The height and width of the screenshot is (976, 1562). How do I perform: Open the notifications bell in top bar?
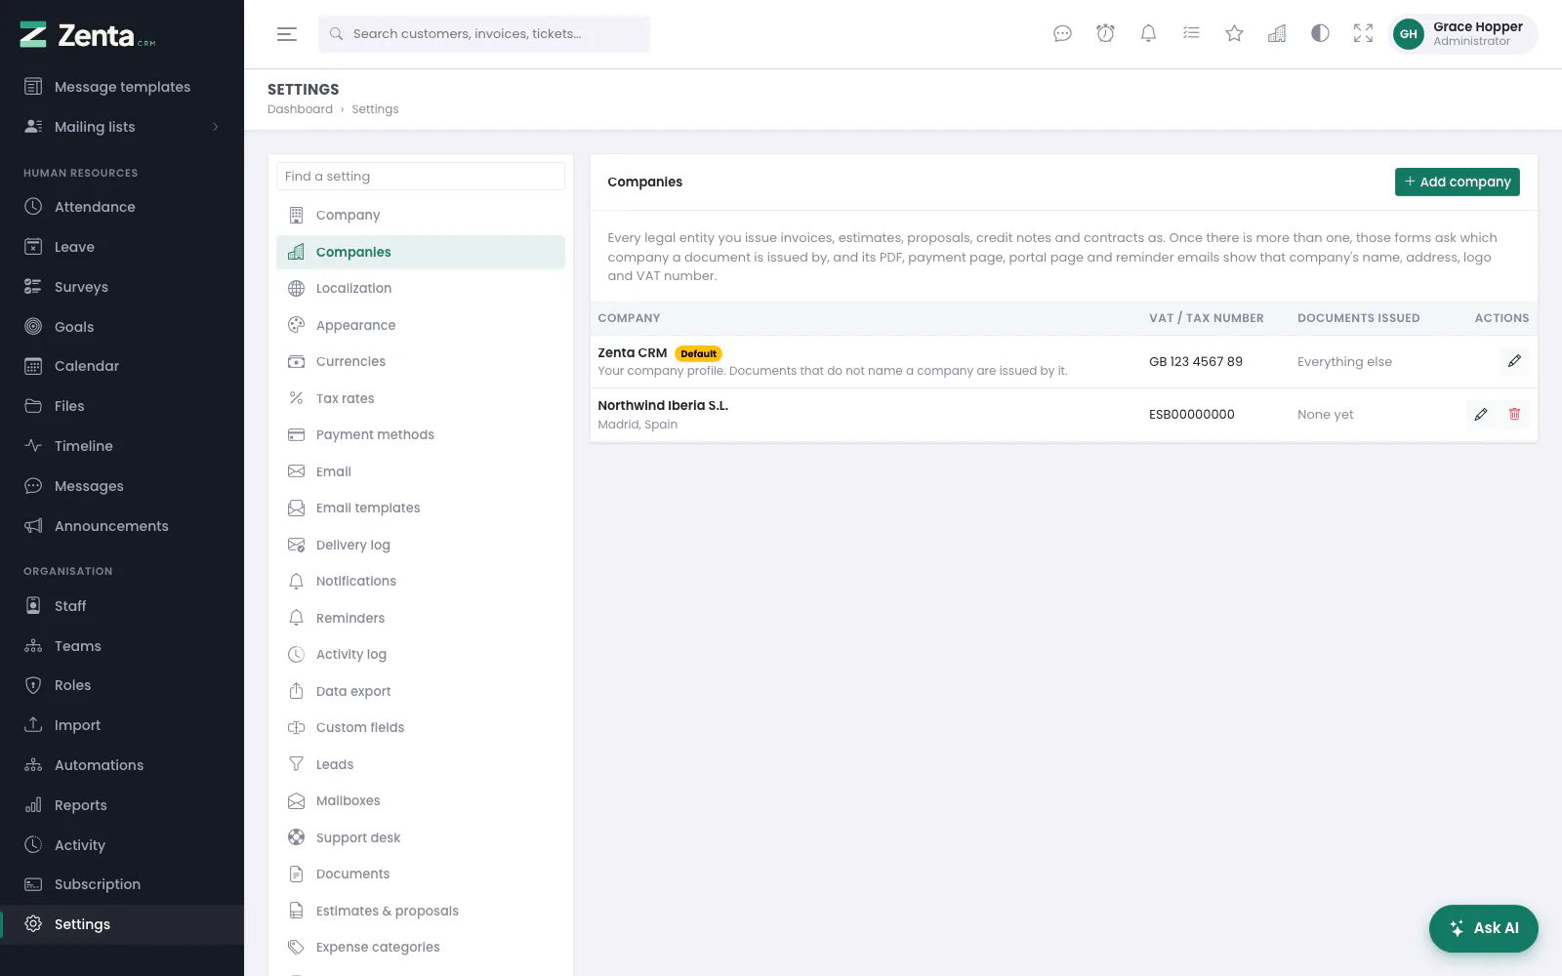pos(1148,33)
